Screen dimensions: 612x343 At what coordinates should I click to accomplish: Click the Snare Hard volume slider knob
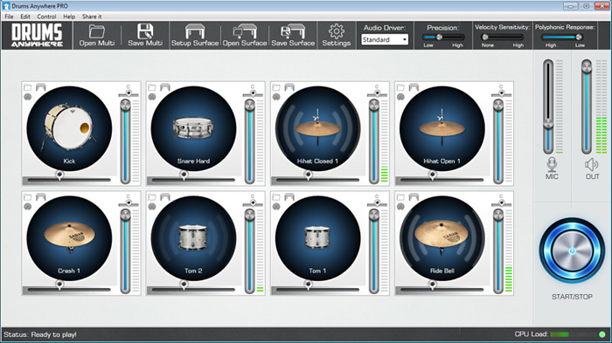pyautogui.click(x=250, y=106)
